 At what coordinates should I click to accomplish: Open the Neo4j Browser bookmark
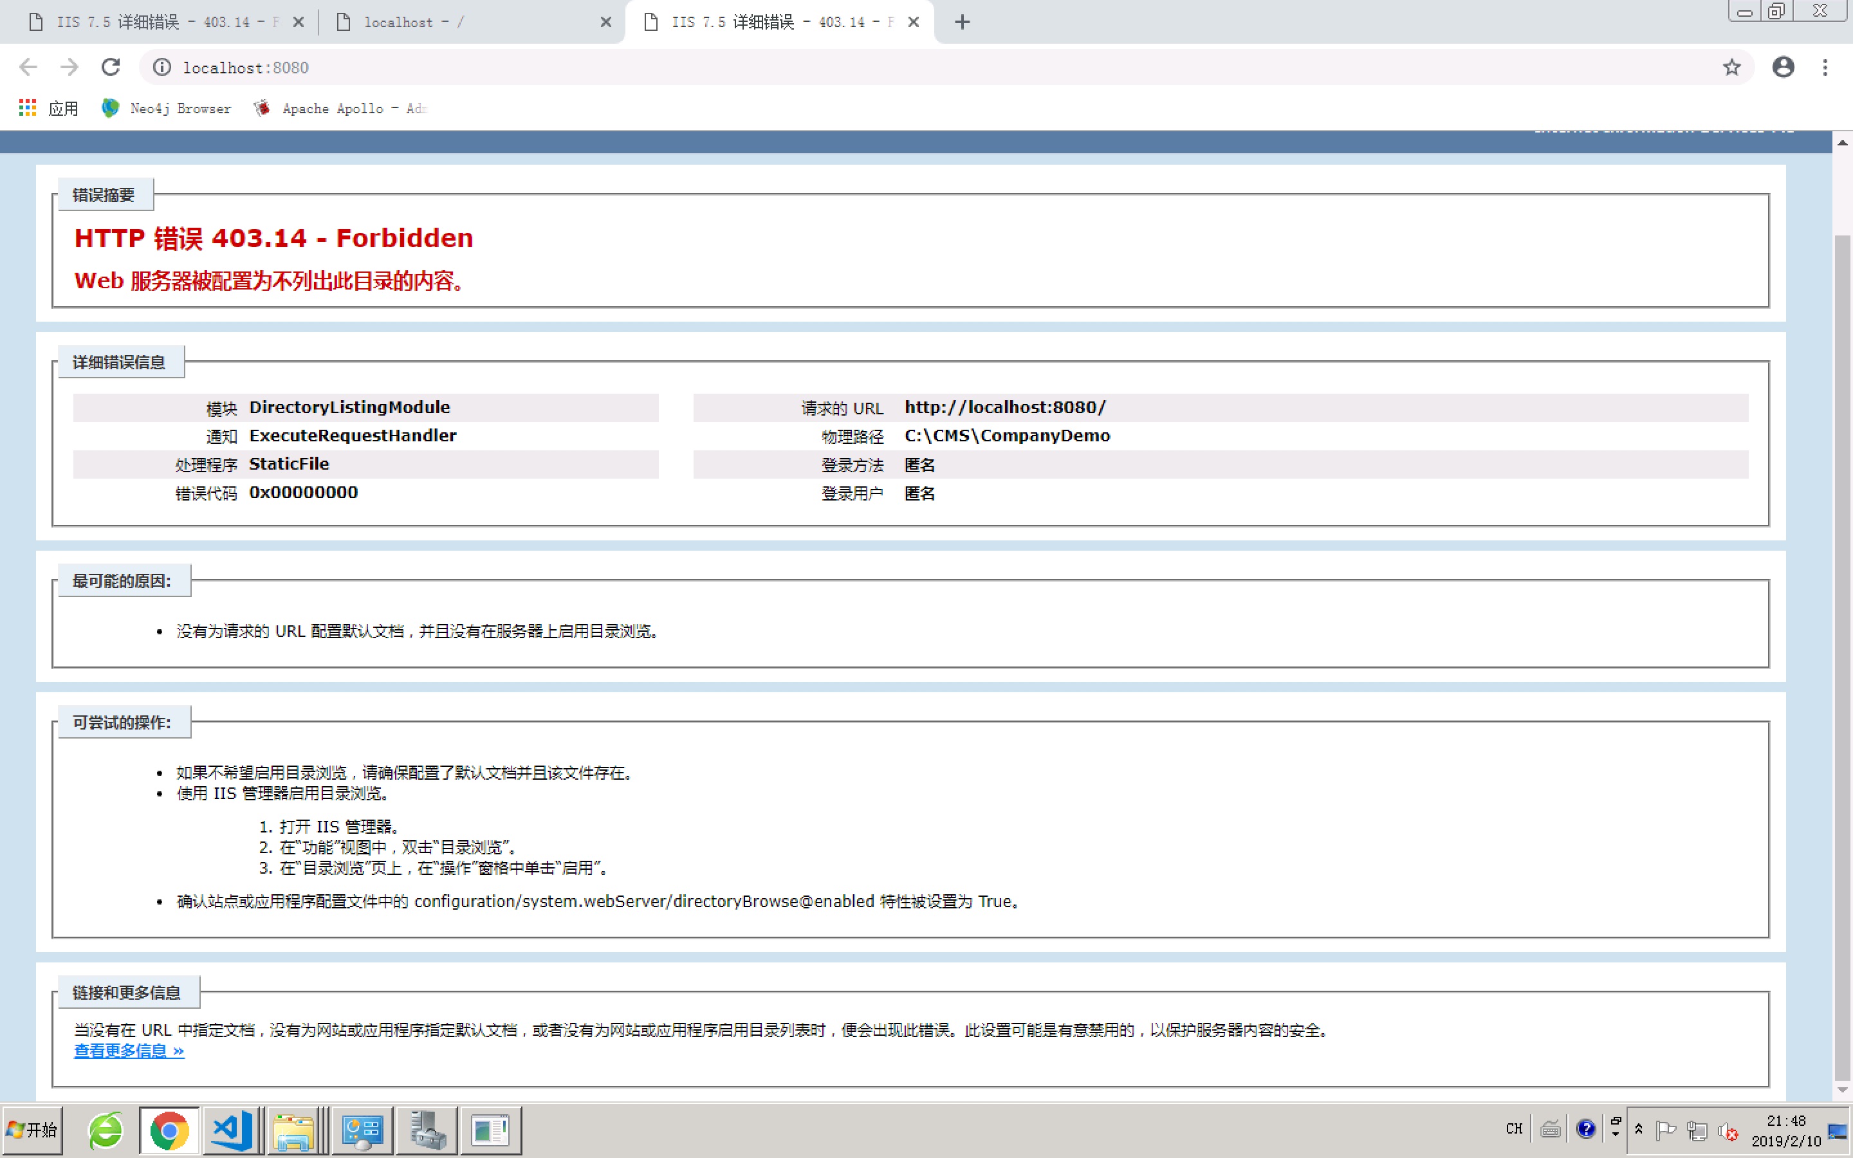point(166,108)
